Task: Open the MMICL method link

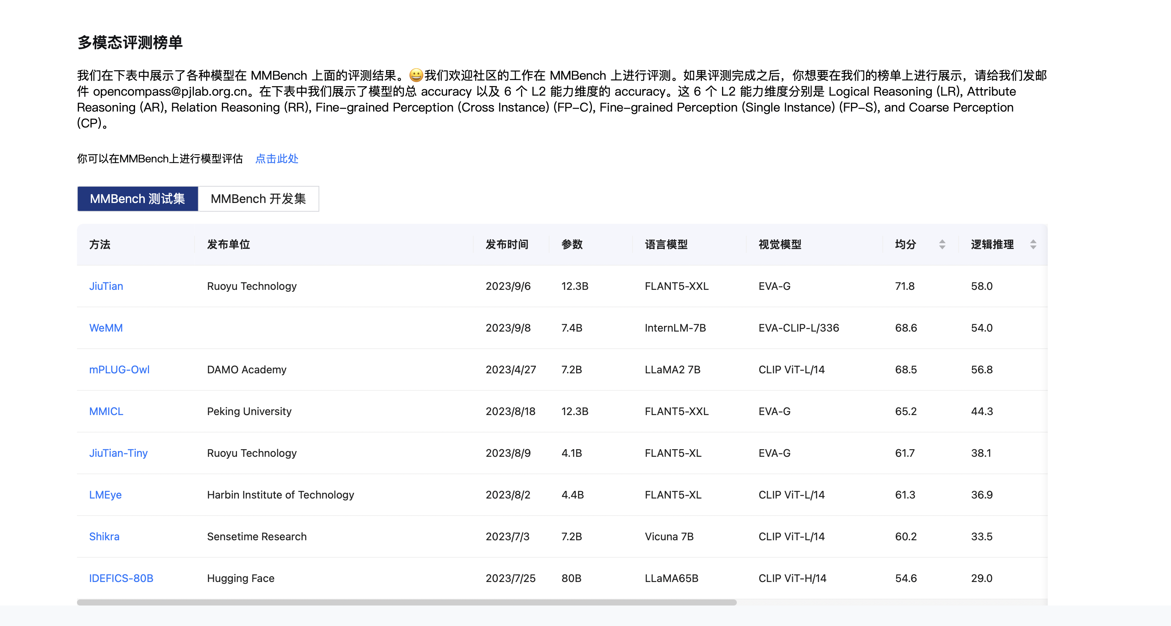Action: pyautogui.click(x=106, y=411)
